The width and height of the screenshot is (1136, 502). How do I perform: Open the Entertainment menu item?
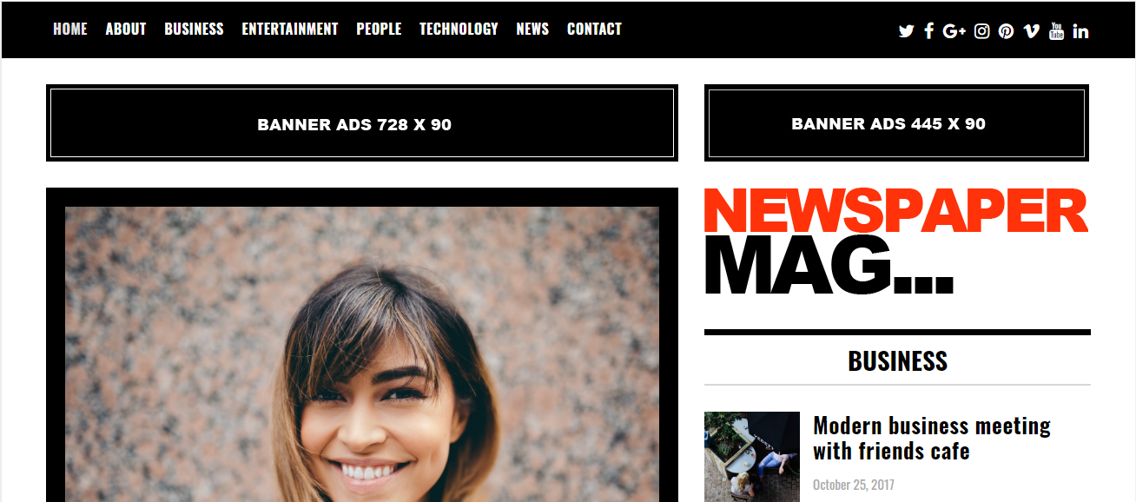coord(290,29)
